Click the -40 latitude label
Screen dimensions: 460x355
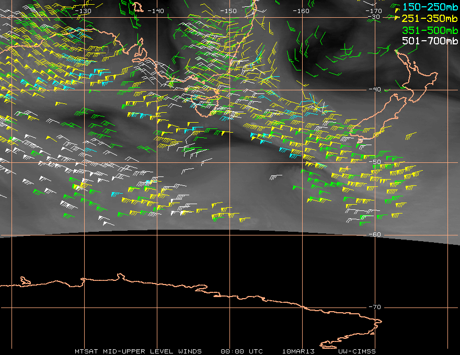click(375, 89)
